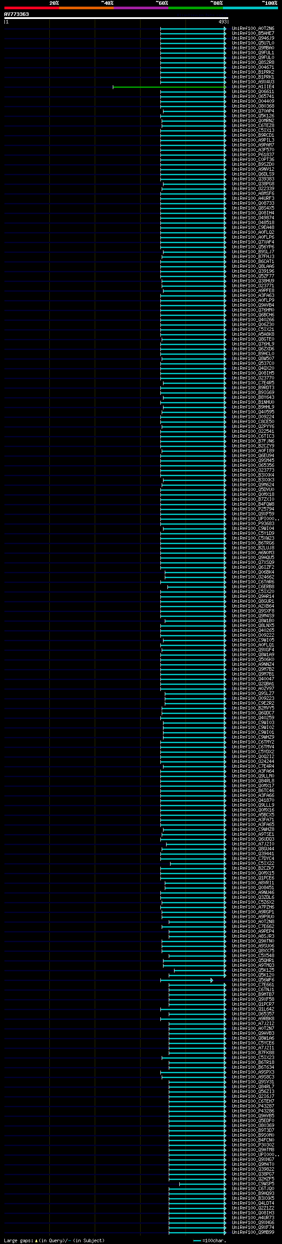Click the red ~20% legend color bar
Screen dimensions: 282x1244
(31, 8)
